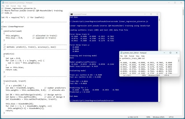185x119 pixels.
Task: Open Edit menu in linear_regression_pinverse.js Notepad
Action: (7, 5)
